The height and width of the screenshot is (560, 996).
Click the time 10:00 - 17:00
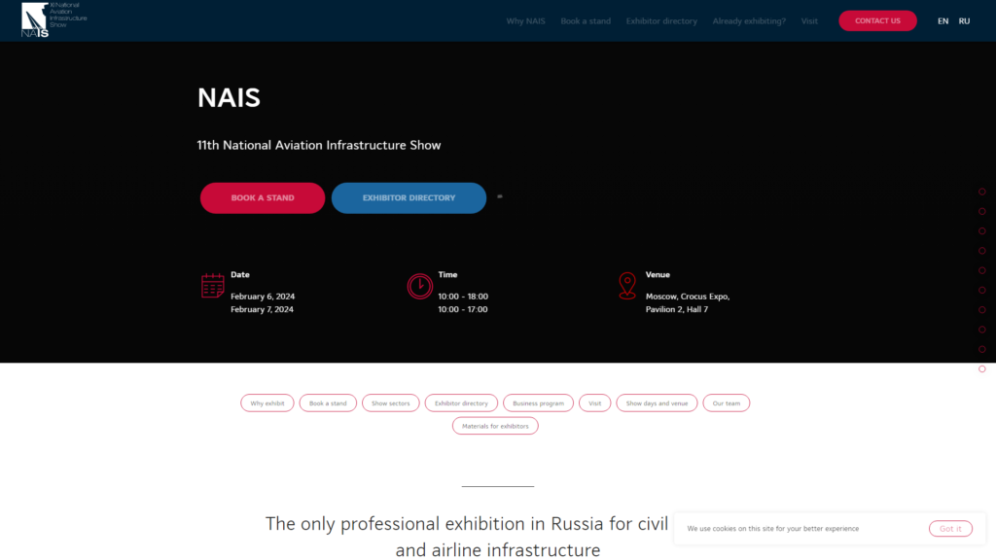pyautogui.click(x=462, y=310)
